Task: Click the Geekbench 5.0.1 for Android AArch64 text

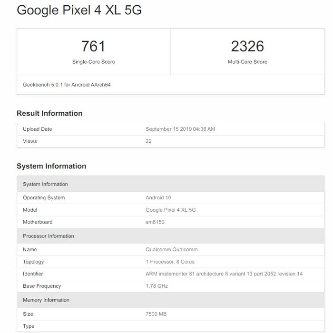Action: pos(67,85)
